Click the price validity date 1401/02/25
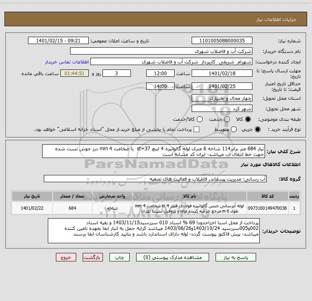This screenshot has height=301, width=312. coord(222,86)
